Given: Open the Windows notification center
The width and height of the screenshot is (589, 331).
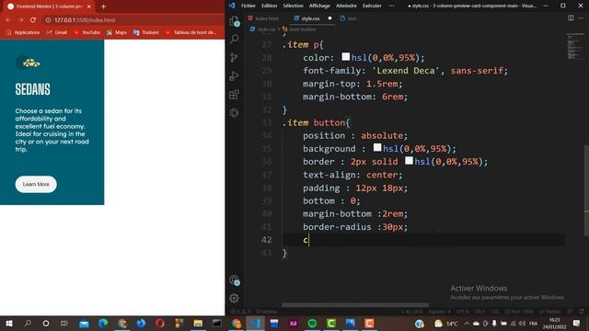Looking at the screenshot, I should 577,323.
